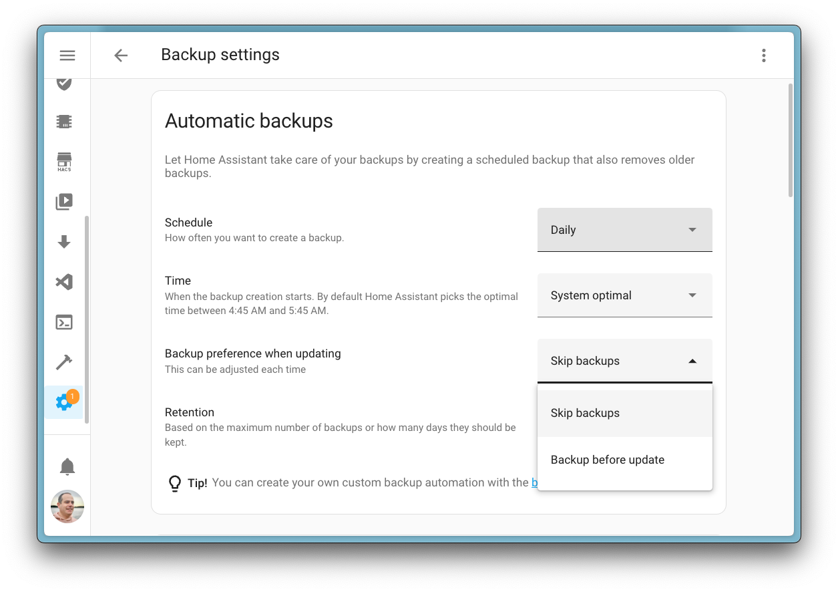The height and width of the screenshot is (592, 838).
Task: Open the three-dot overflow menu
Action: click(x=763, y=55)
